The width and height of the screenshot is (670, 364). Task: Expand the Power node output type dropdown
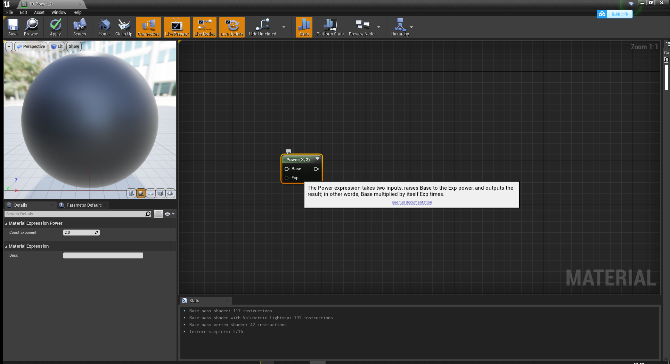pos(317,159)
